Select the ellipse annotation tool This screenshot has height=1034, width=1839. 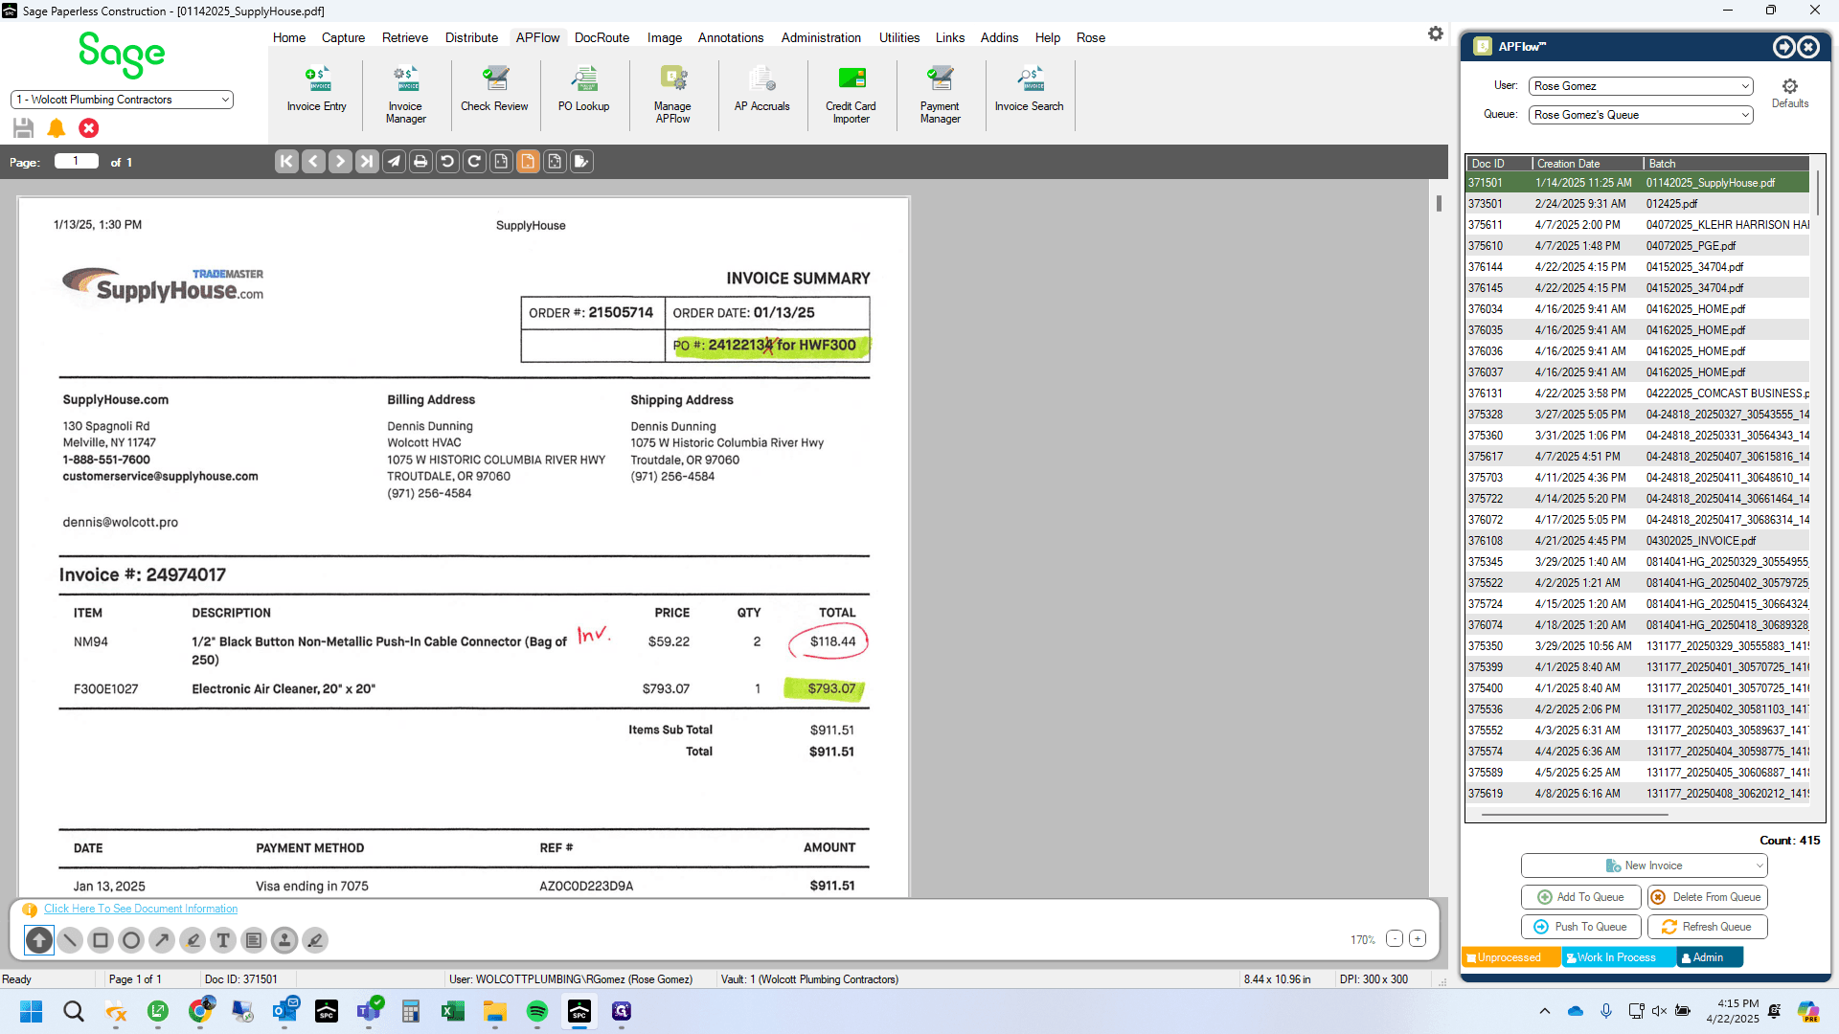coord(131,940)
